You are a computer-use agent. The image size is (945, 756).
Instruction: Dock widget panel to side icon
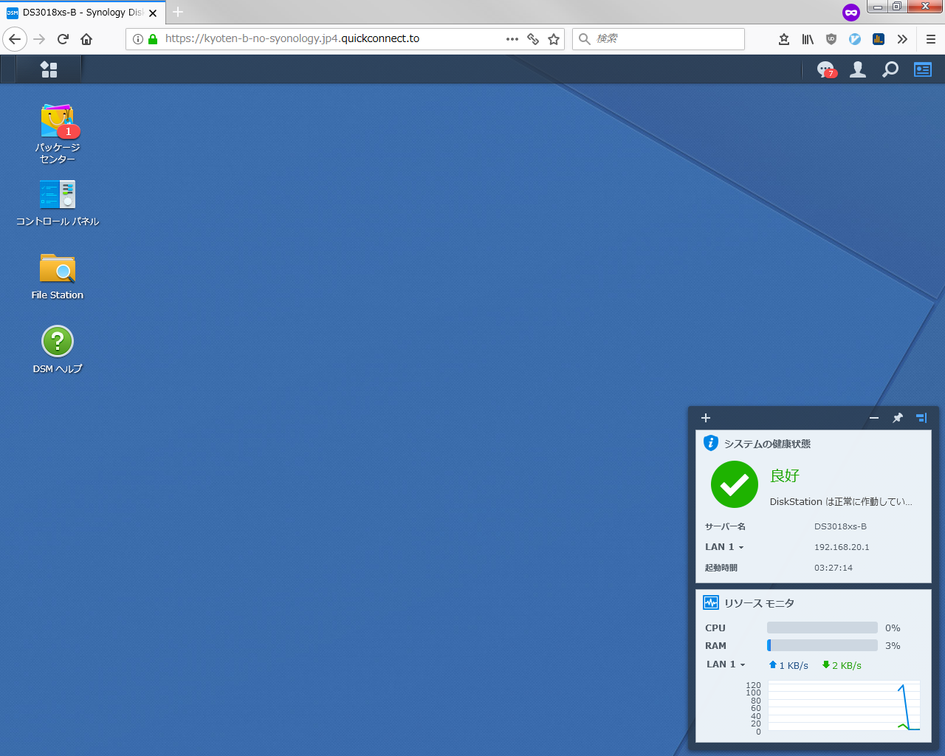click(921, 418)
